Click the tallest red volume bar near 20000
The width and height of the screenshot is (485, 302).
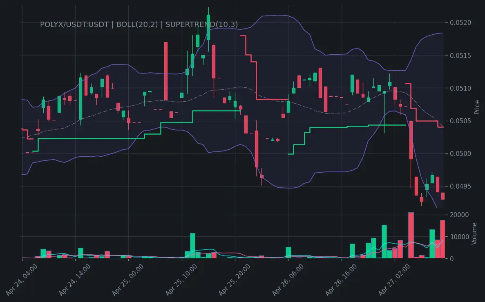pos(411,235)
